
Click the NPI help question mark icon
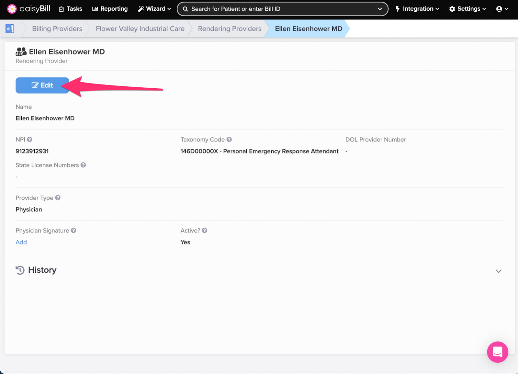[29, 140]
